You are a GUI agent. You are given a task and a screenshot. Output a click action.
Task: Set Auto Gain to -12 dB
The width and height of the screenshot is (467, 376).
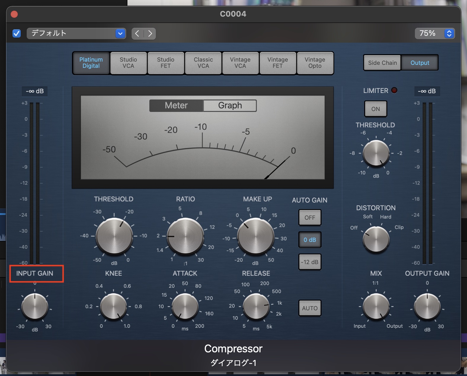[310, 262]
